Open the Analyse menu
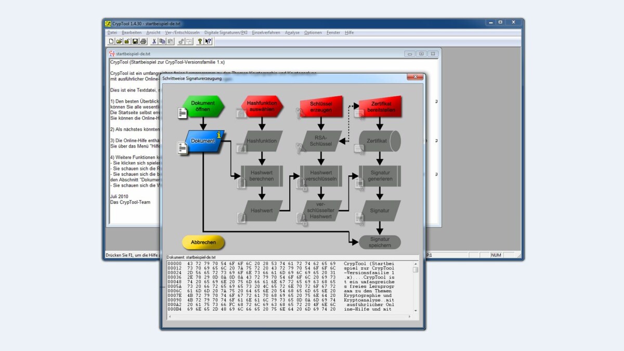Screen dimensions: 624x351 pos(292,32)
